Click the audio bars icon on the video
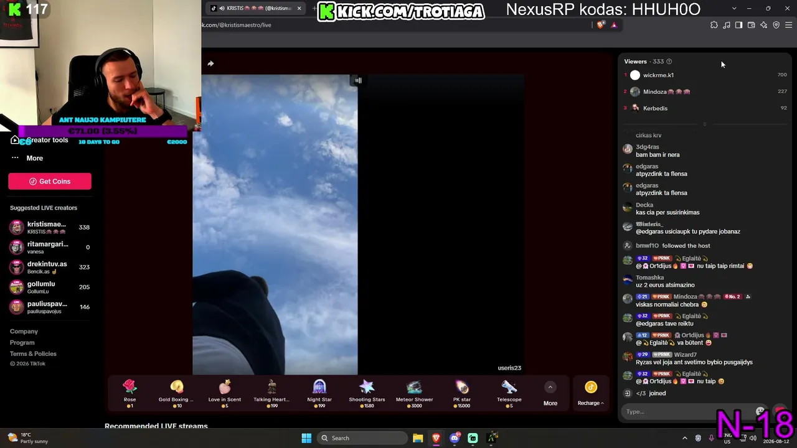The height and width of the screenshot is (448, 797). pyautogui.click(x=358, y=80)
